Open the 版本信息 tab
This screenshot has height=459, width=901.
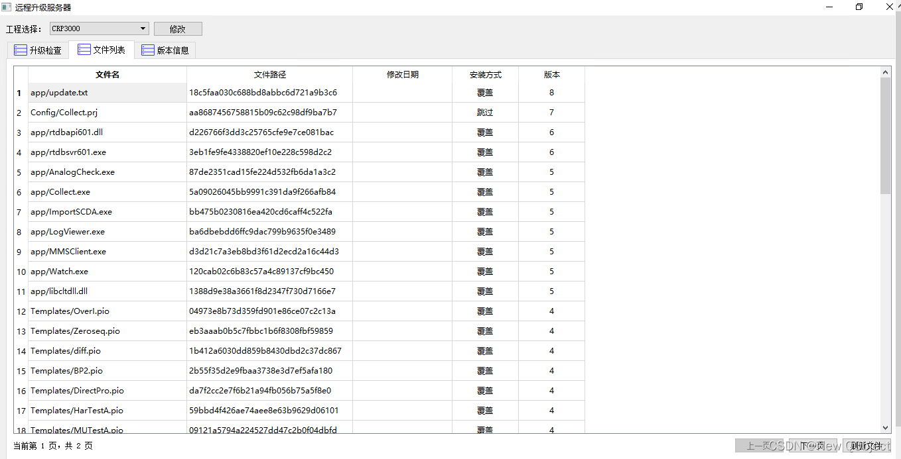pos(166,50)
